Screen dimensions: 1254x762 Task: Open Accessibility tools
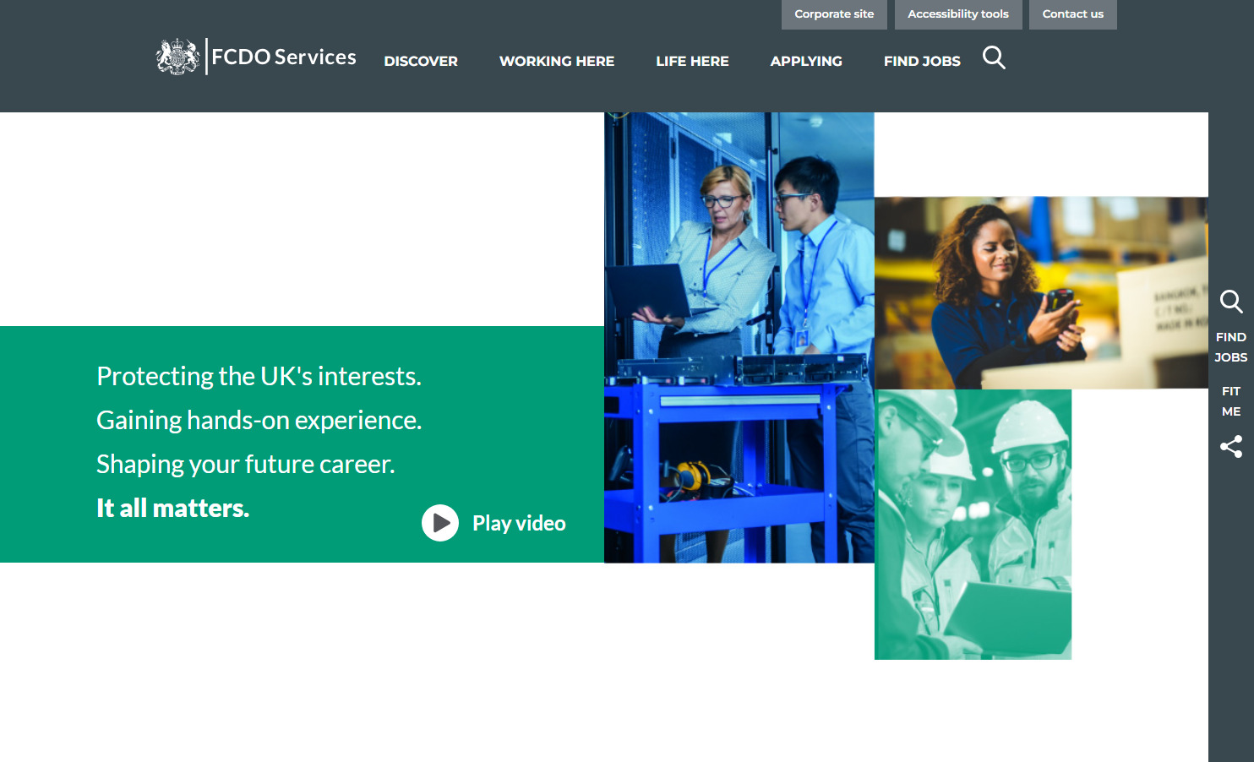958,14
